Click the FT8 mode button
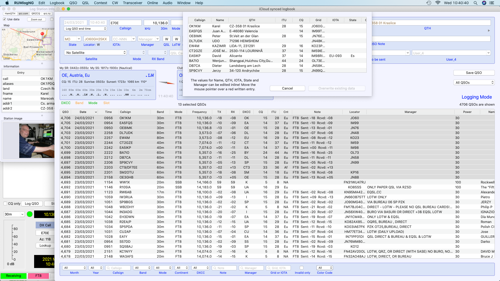Image resolution: width=500 pixels, height=281 pixels. coord(38,276)
